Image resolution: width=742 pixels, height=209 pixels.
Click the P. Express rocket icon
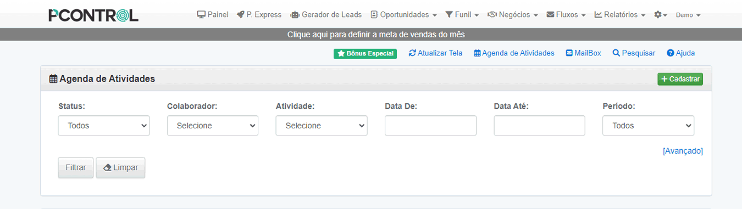coord(241,15)
